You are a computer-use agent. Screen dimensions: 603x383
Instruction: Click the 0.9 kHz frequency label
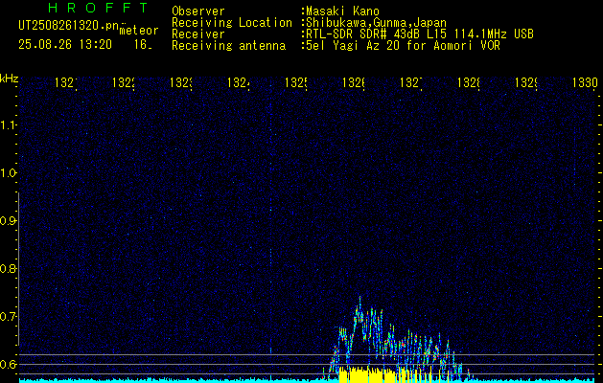[x=8, y=221]
